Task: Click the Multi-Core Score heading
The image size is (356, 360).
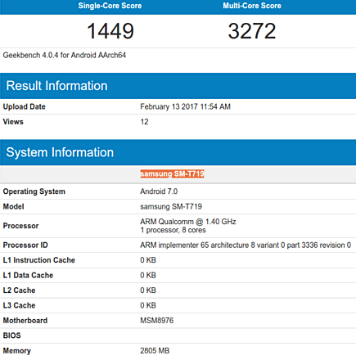Action: tap(252, 6)
